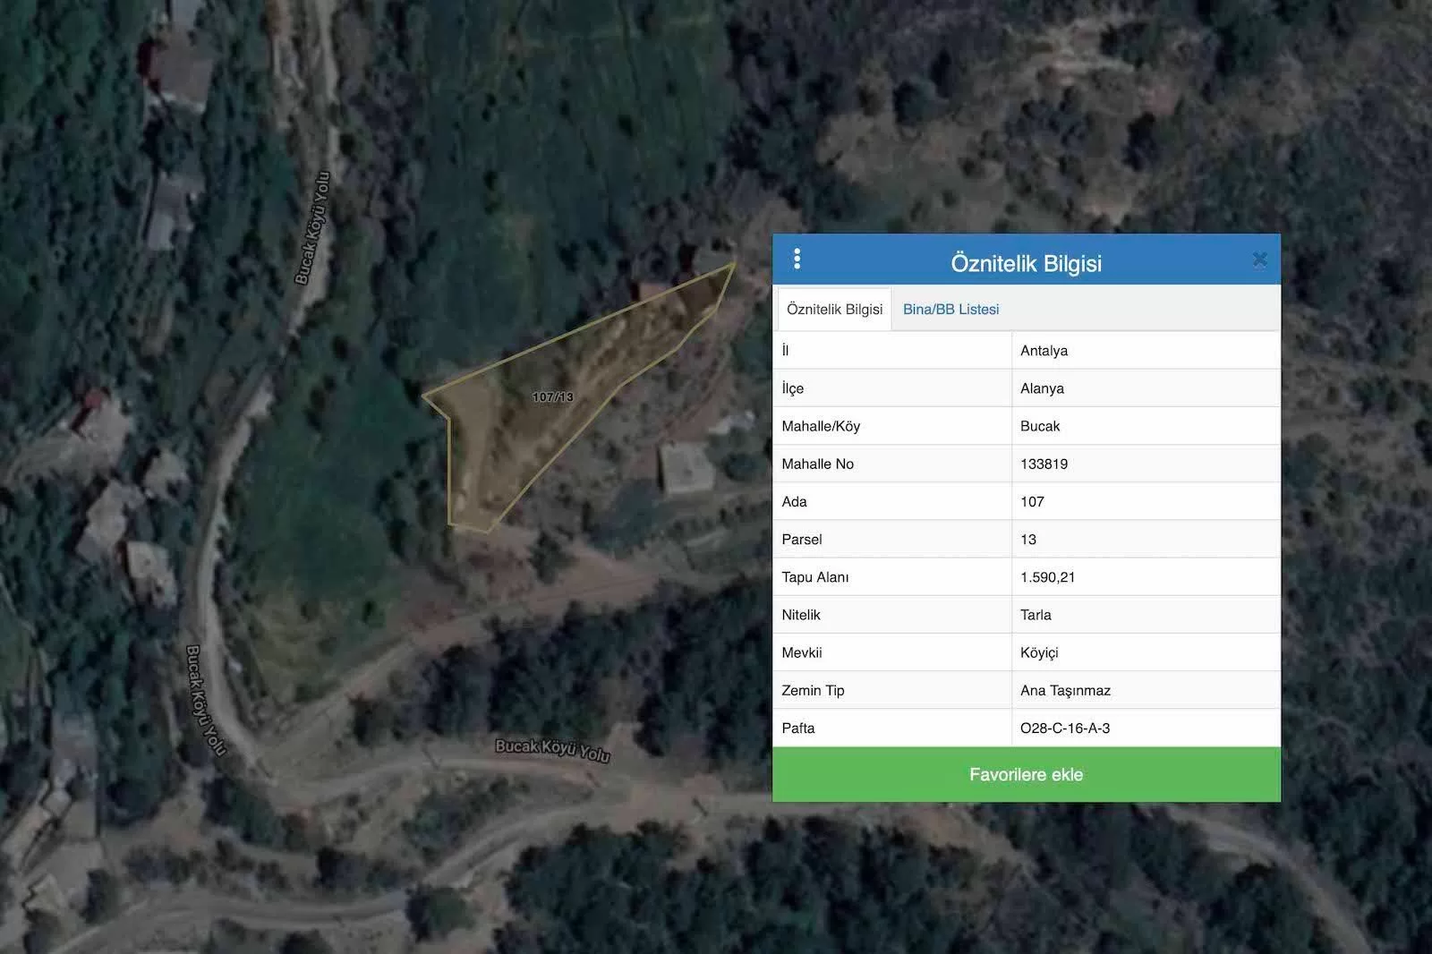This screenshot has height=954, width=1432.
Task: Click the Tarla value in Nitelik row
Action: [x=1036, y=615]
